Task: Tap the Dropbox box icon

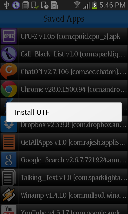Action: 9,124
